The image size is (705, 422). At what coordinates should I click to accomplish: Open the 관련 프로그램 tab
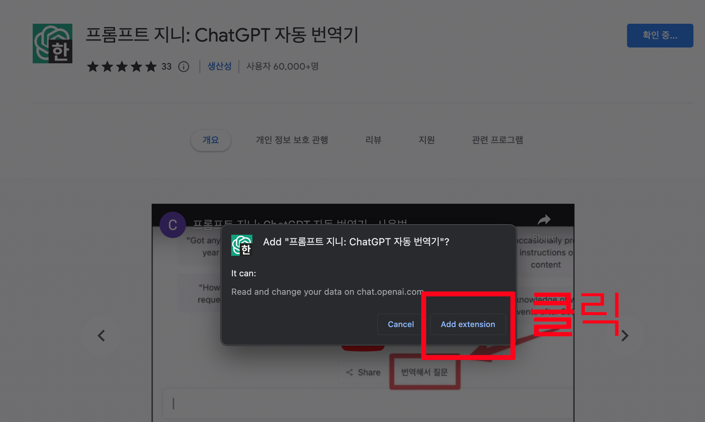497,140
